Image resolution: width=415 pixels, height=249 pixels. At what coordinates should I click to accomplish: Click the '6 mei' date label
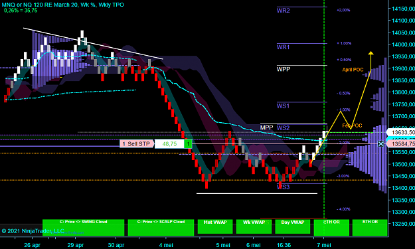tap(253, 245)
